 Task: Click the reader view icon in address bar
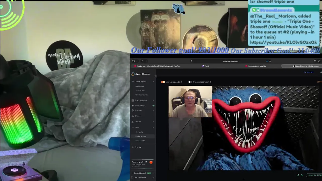(x=191, y=61)
